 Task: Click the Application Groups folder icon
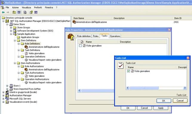pos(19,37)
